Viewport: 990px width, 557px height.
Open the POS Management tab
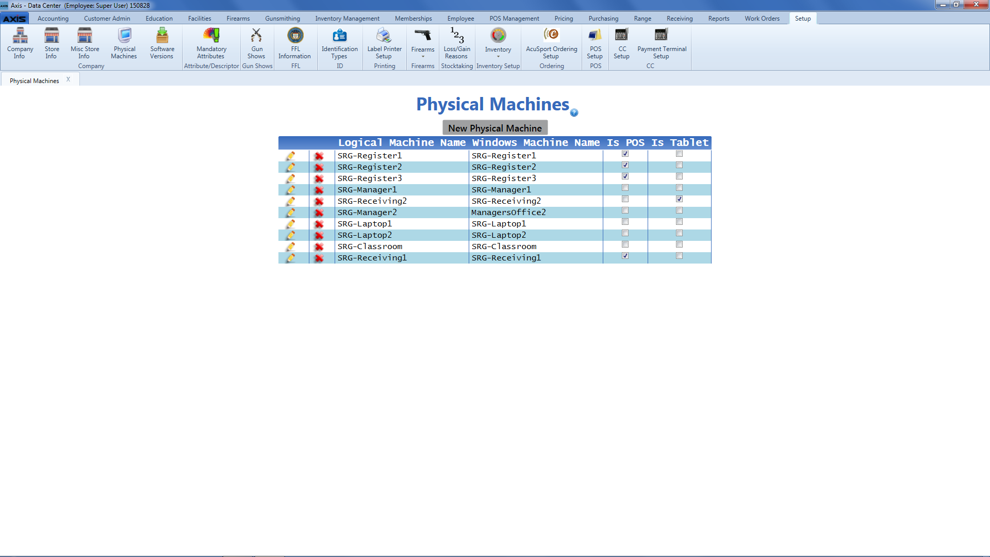tap(514, 19)
